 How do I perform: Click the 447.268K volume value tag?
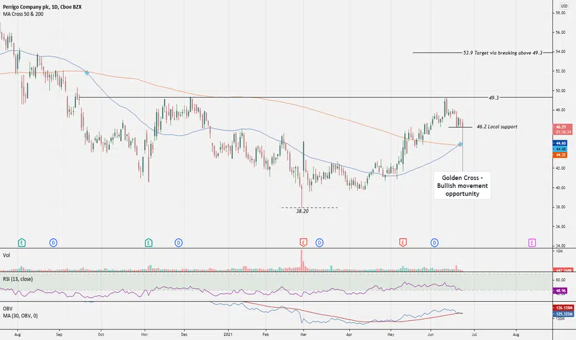click(562, 270)
